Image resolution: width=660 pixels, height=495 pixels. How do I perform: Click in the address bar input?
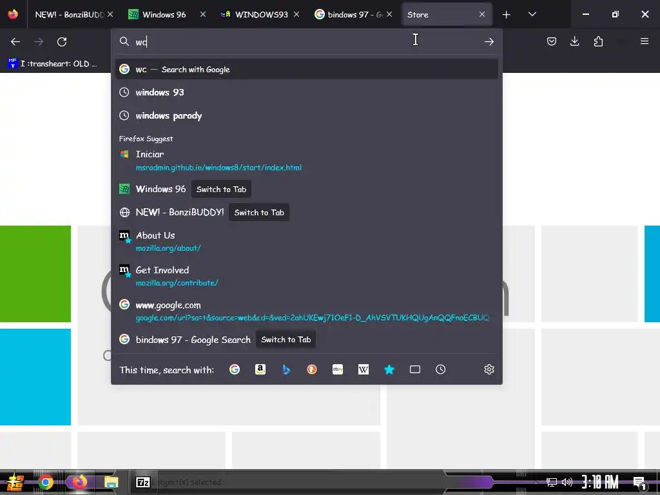point(307,42)
